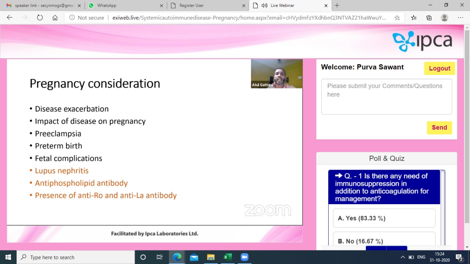Expand the hidden system tray icons
This screenshot has height=264, width=470.
(x=403, y=257)
